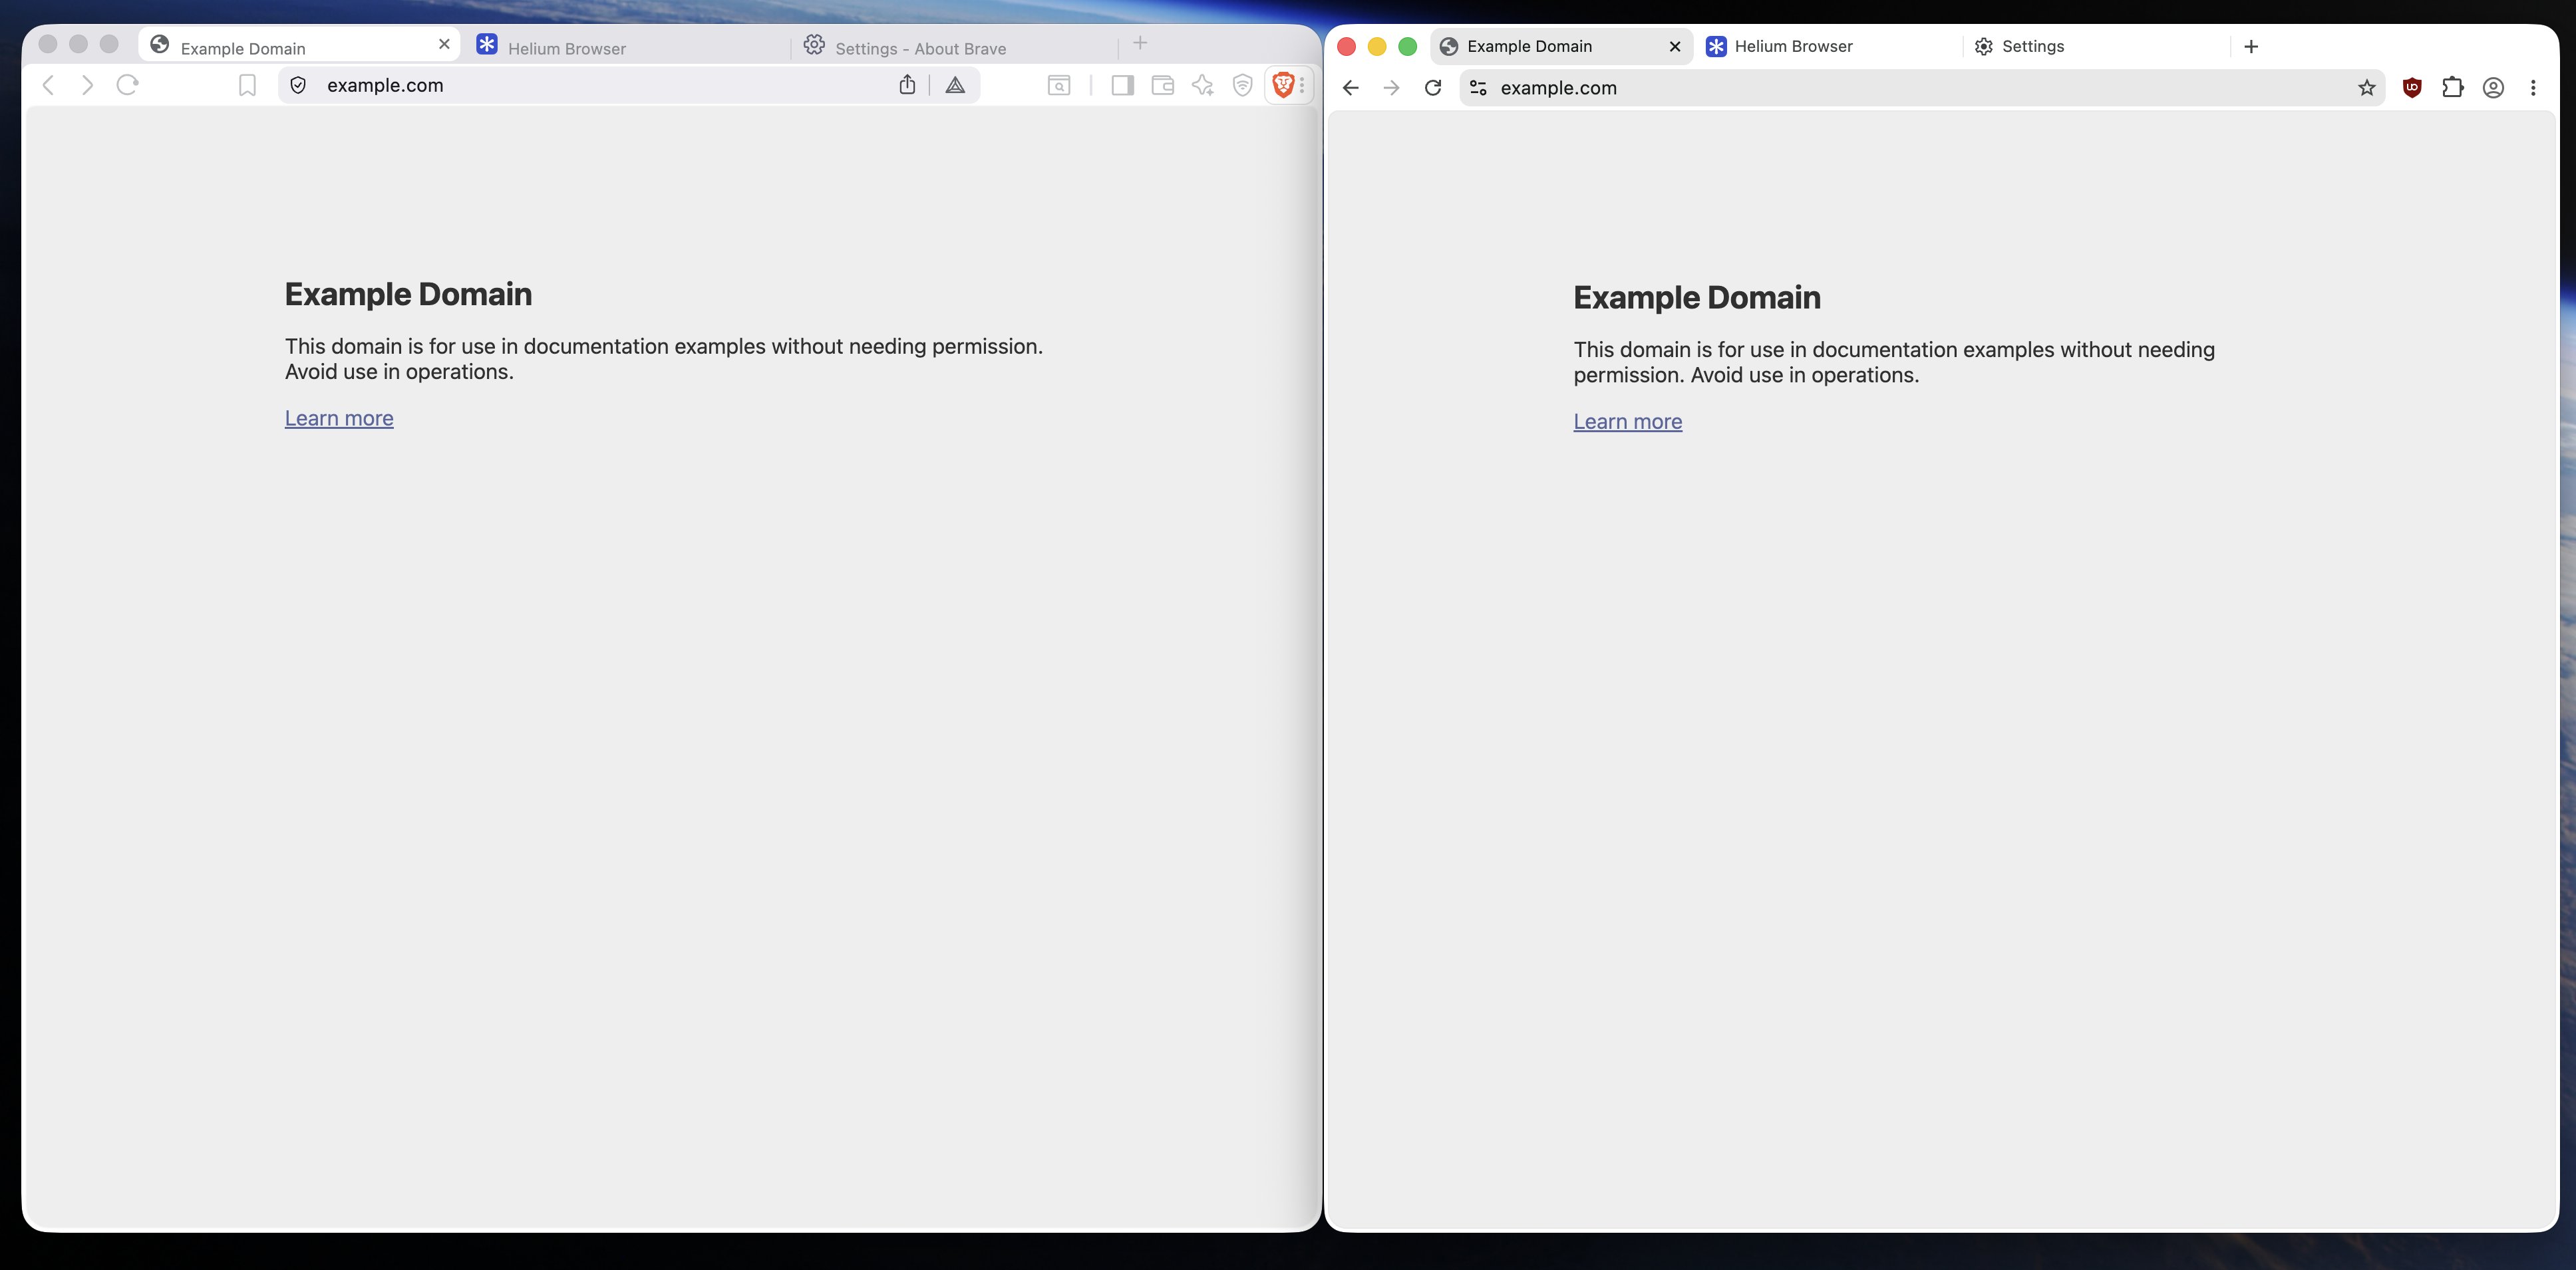2576x1270 pixels.
Task: Open the Extensions puzzle icon in Helium
Action: click(x=2453, y=88)
